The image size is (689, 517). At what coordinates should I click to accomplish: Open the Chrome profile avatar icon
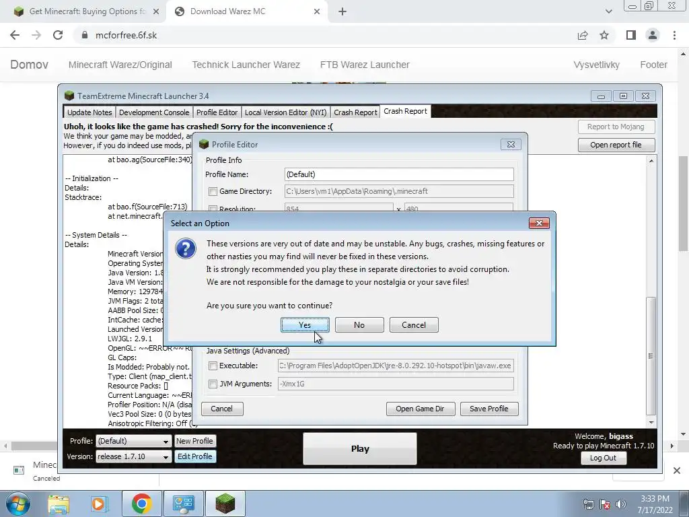653,35
